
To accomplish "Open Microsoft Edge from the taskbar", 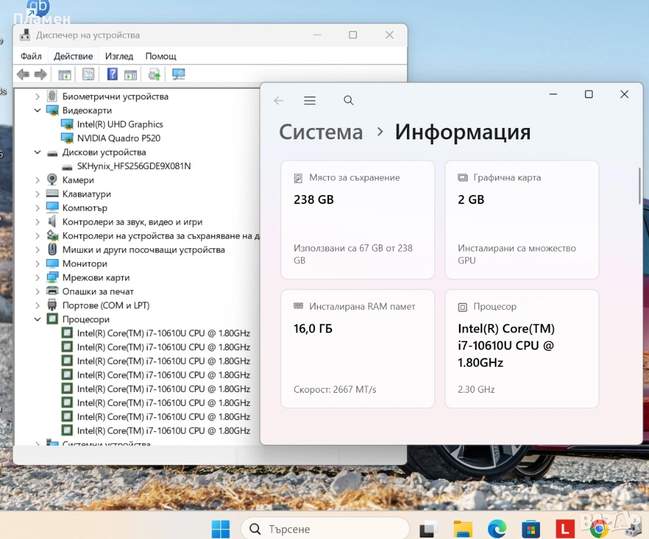I will tap(497, 528).
